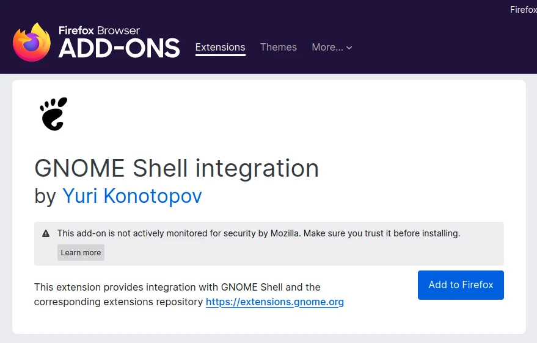
Task: Click the 'GNOME Shell integration' heading
Action: coord(177,168)
